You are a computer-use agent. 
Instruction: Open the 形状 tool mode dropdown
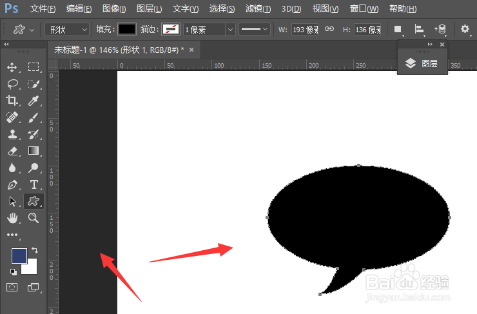pyautogui.click(x=67, y=30)
